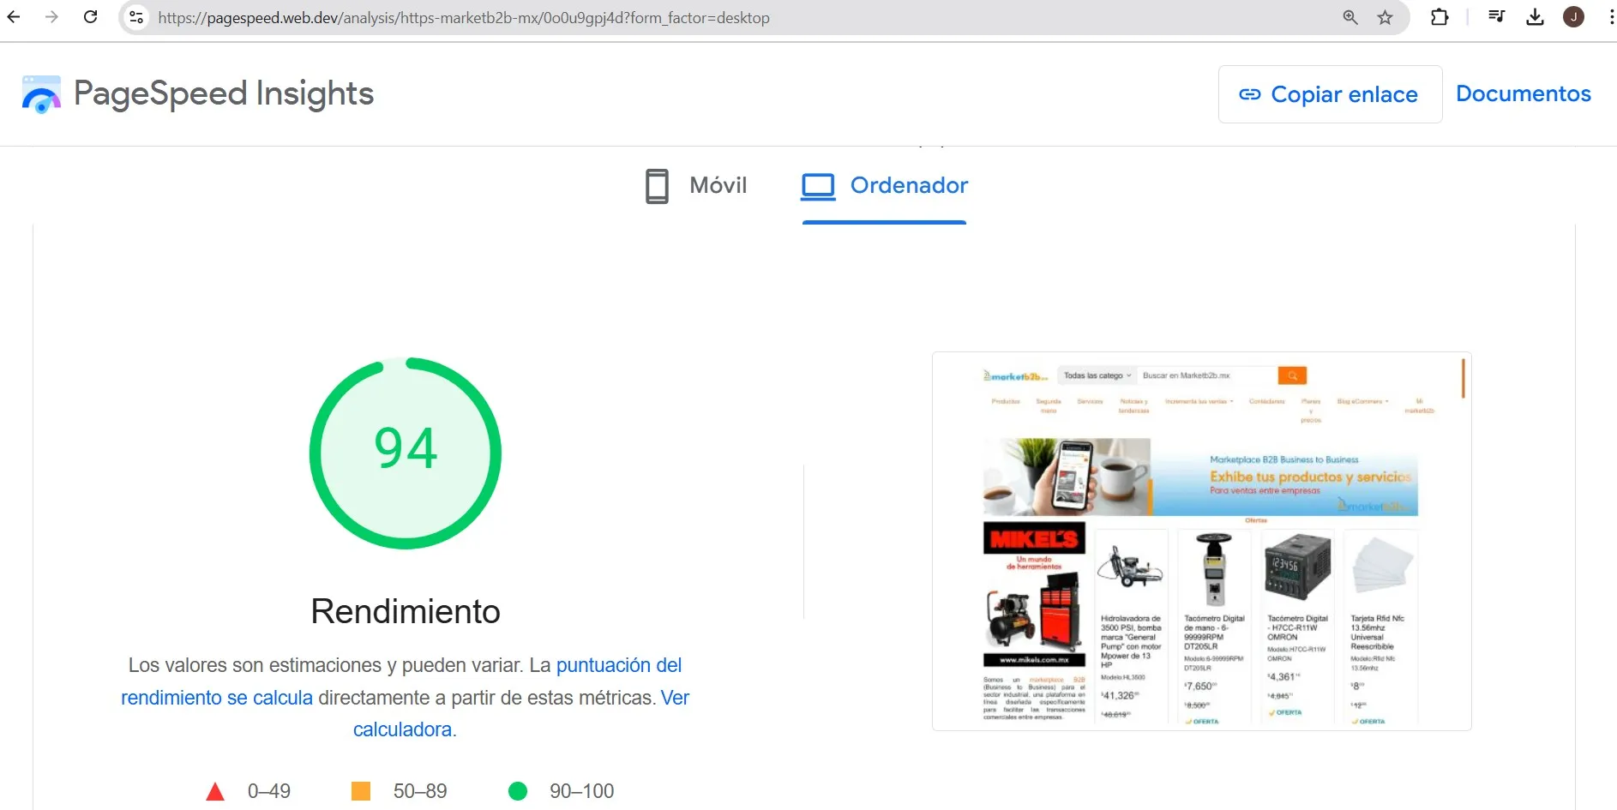The image size is (1617, 810).
Task: Select the Ordenador tab
Action: coord(885,185)
